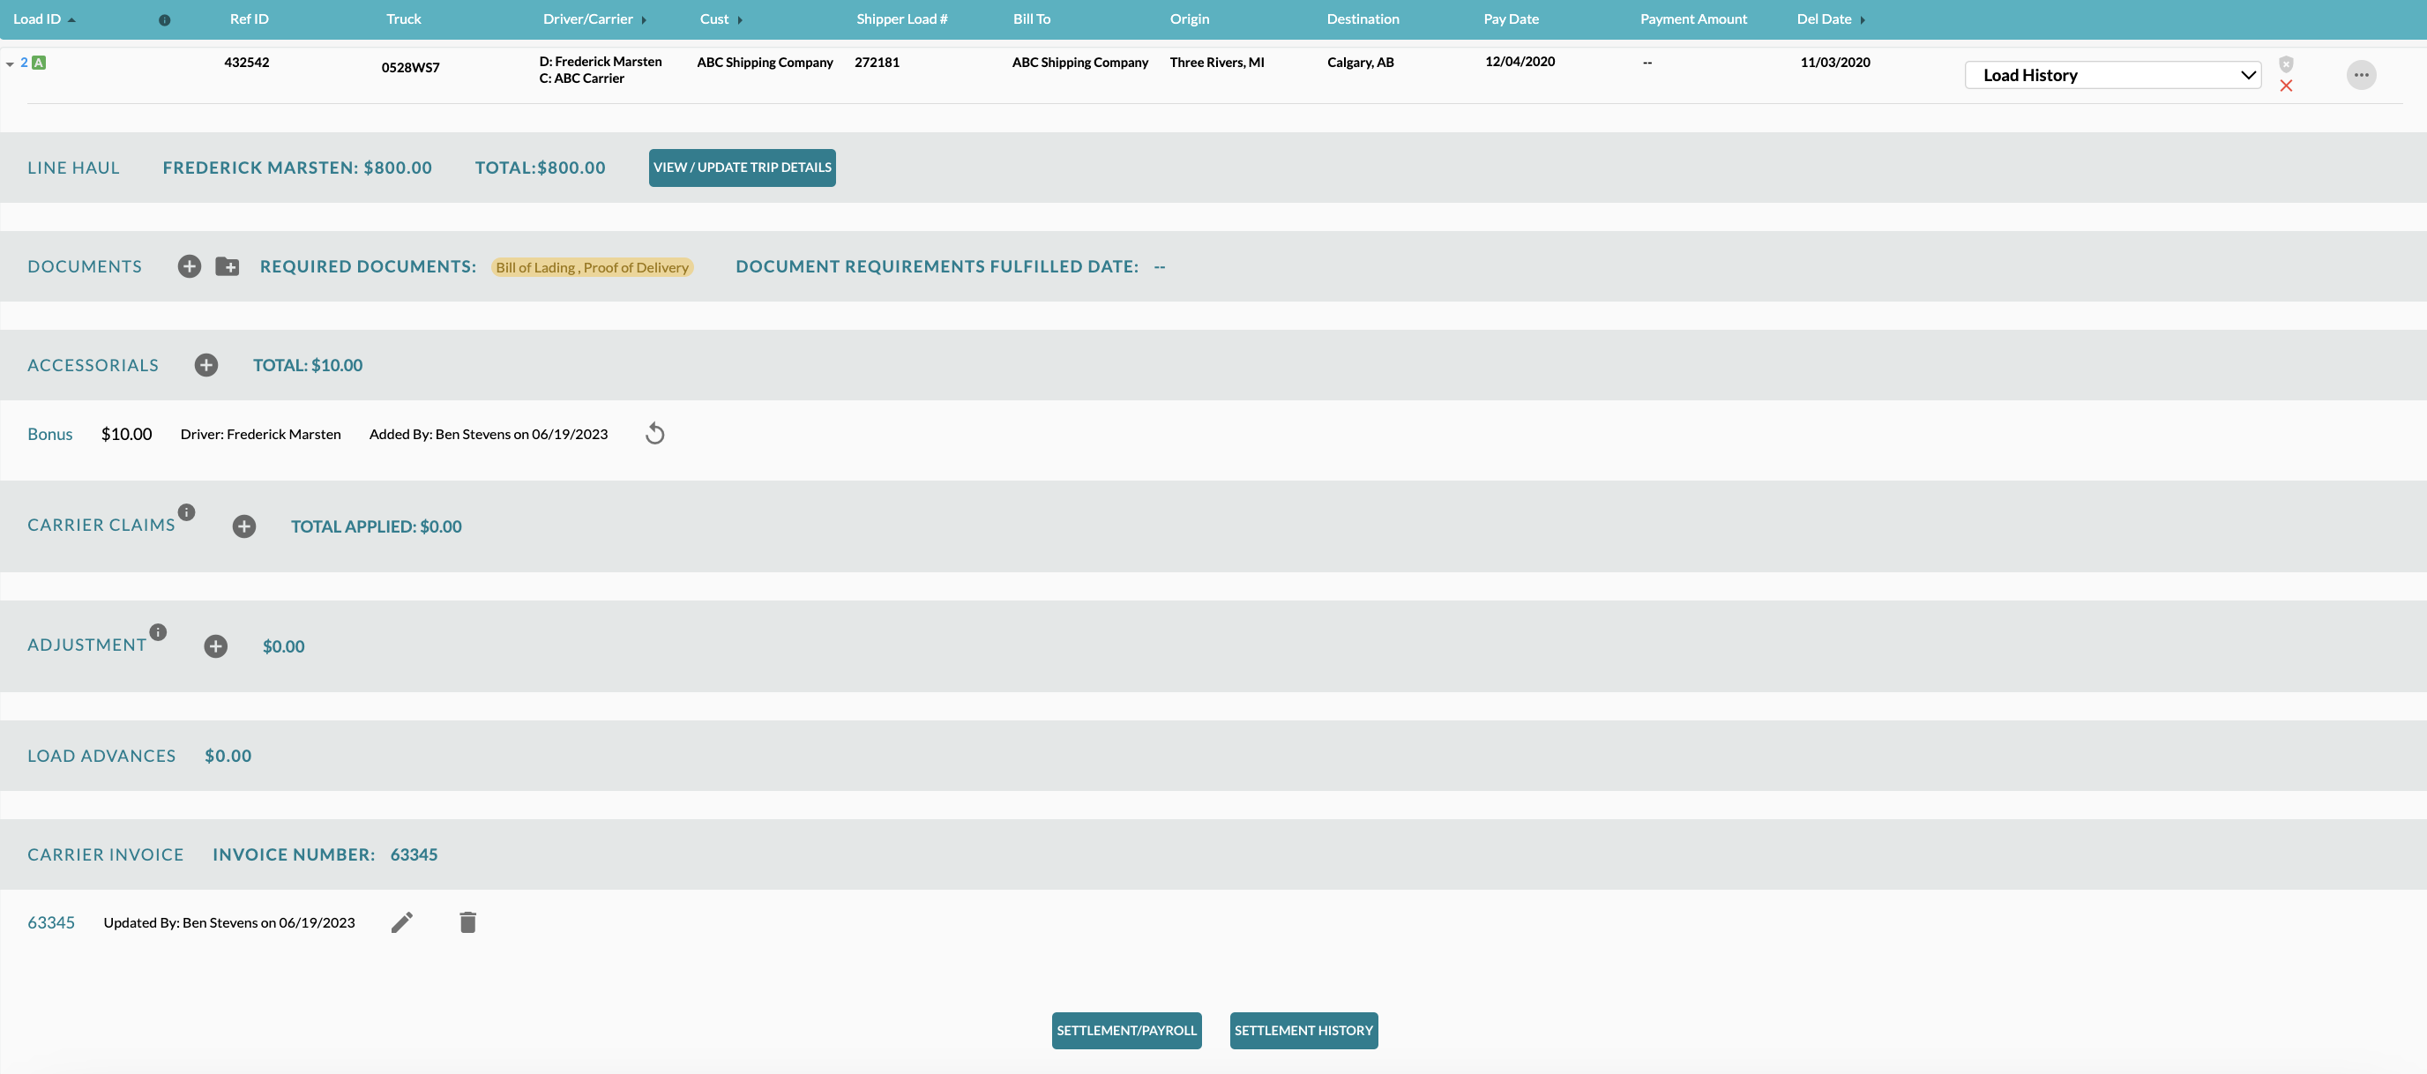Click the Ref ID column header

point(249,19)
